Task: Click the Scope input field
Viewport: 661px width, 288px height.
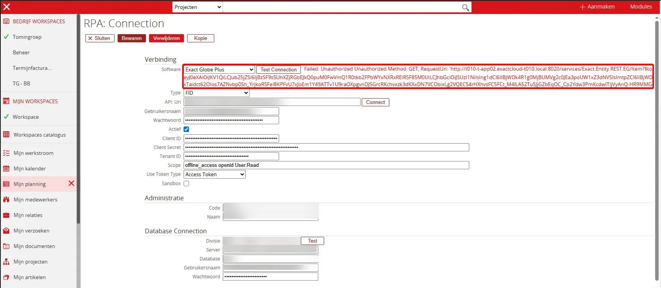Action: (x=326, y=165)
